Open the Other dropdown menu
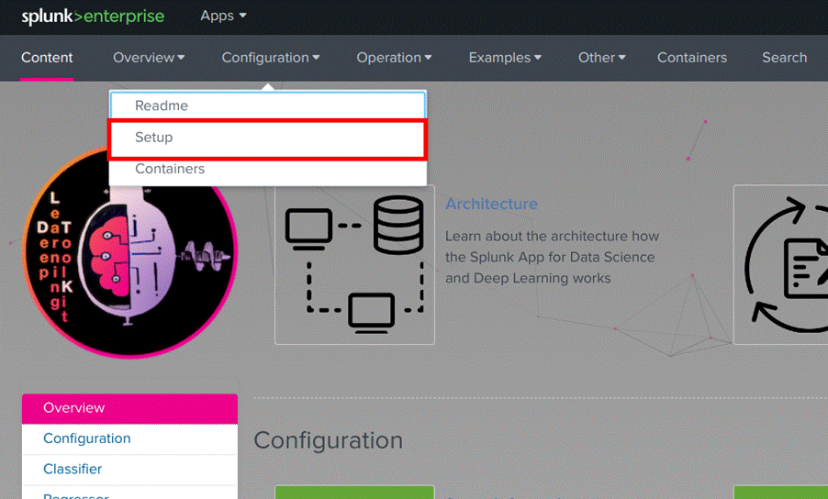 click(601, 57)
